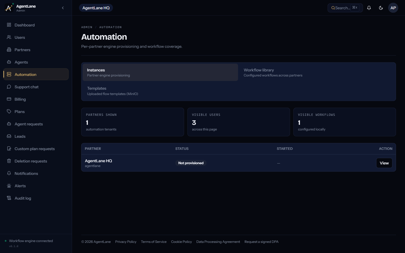The width and height of the screenshot is (405, 253).
Task: Collapse the sidebar with the chevron
Action: (x=63, y=8)
